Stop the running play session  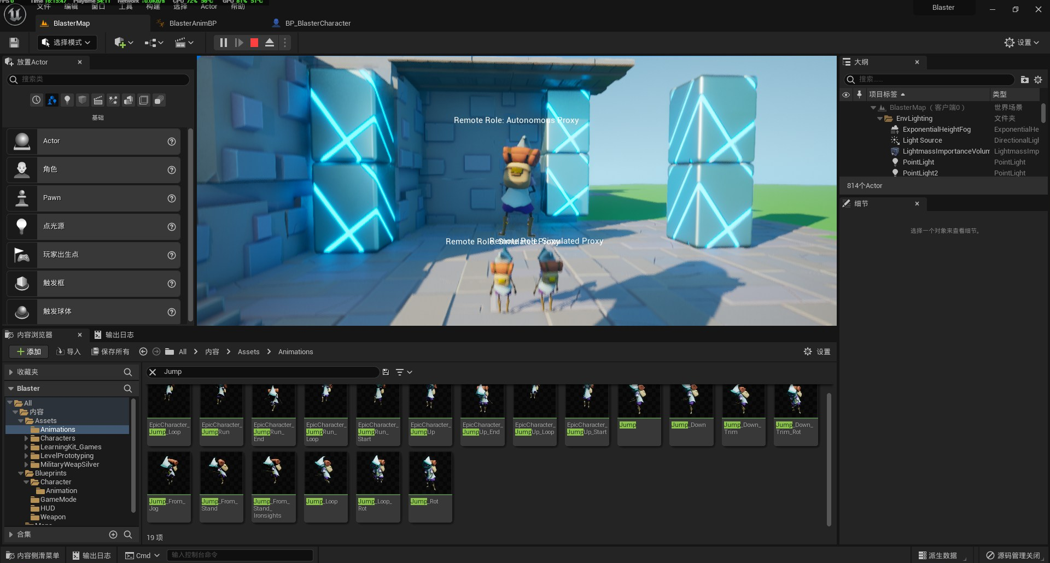254,43
